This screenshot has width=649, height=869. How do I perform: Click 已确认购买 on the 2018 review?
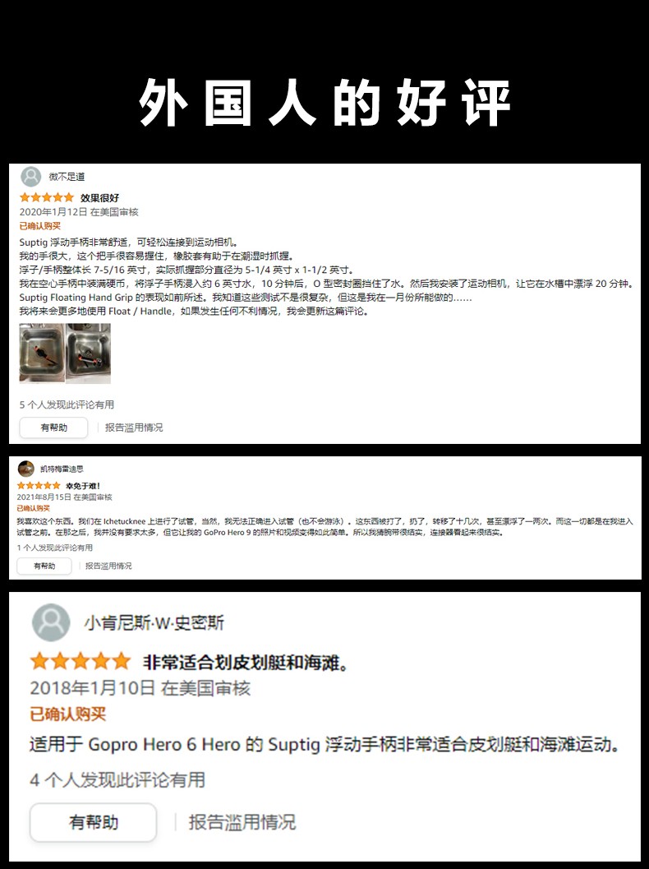point(67,714)
